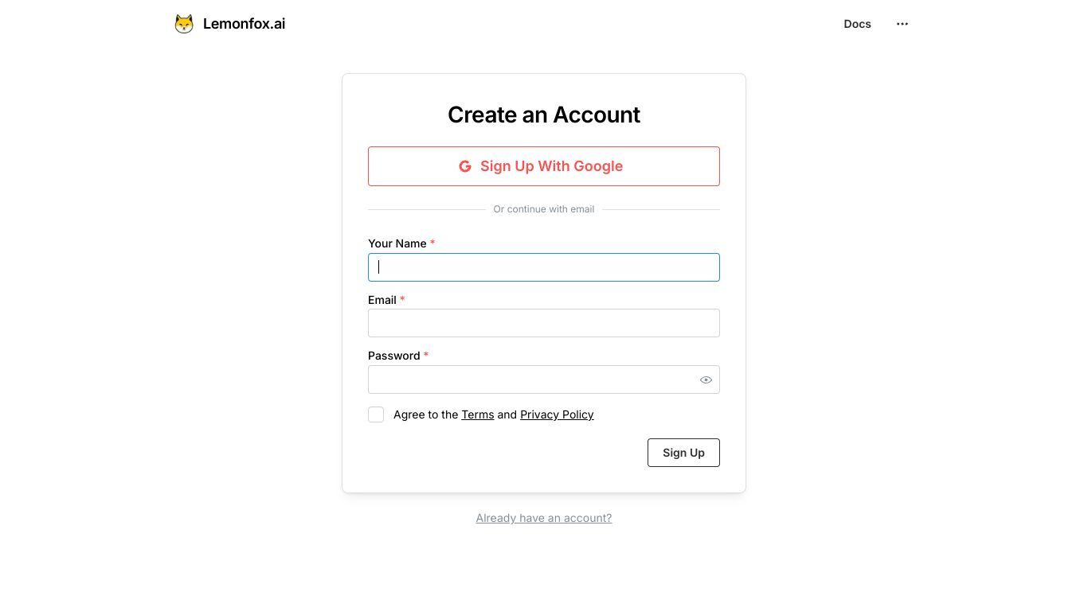Sign up with Google
Image resolution: width=1088 pixels, height=611 pixels.
(544, 166)
